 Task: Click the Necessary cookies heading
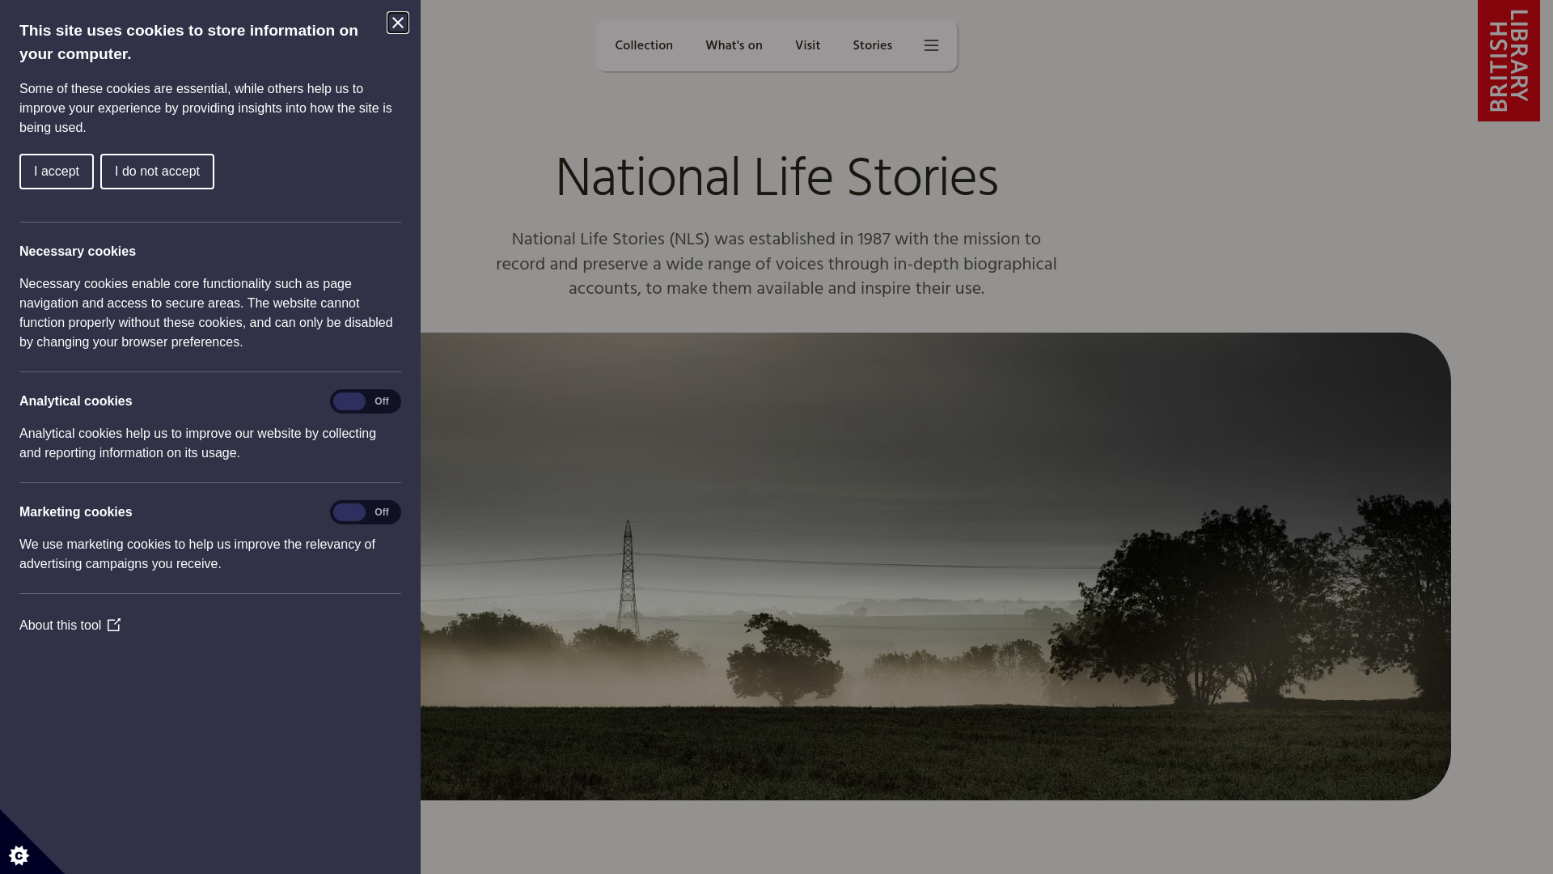coord(78,252)
